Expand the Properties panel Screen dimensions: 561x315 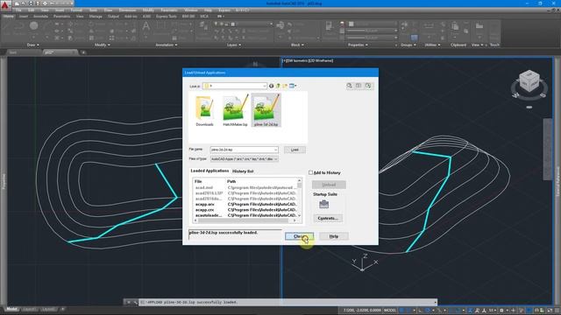[359, 45]
